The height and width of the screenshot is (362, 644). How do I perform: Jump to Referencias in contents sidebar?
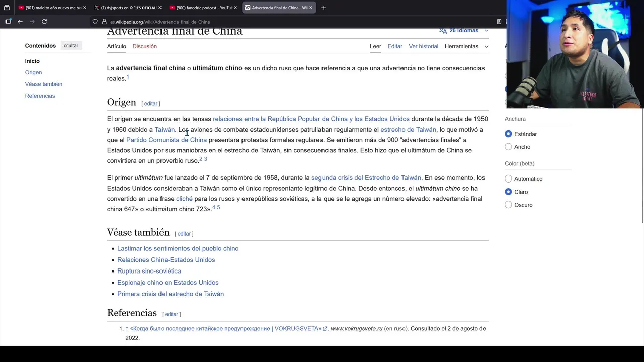pyautogui.click(x=40, y=96)
